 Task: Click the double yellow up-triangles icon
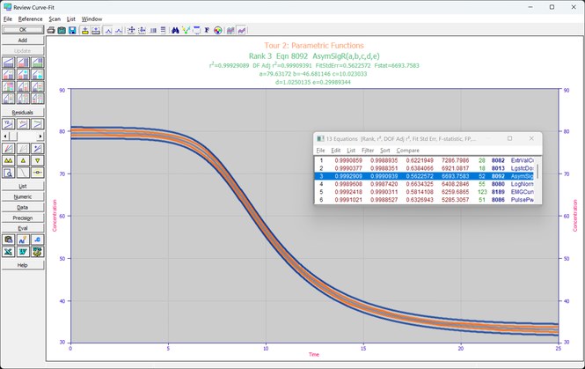(x=8, y=160)
